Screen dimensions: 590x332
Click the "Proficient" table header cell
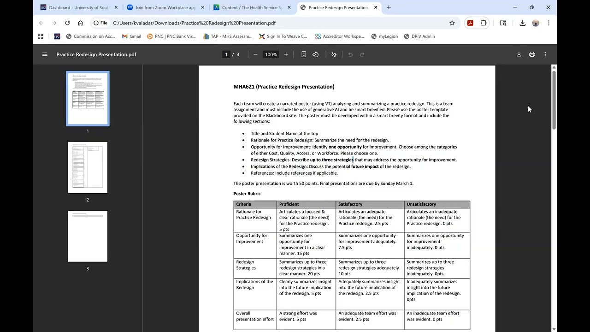(x=306, y=204)
